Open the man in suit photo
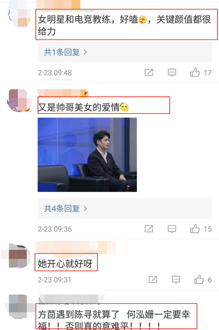 pos(87,155)
